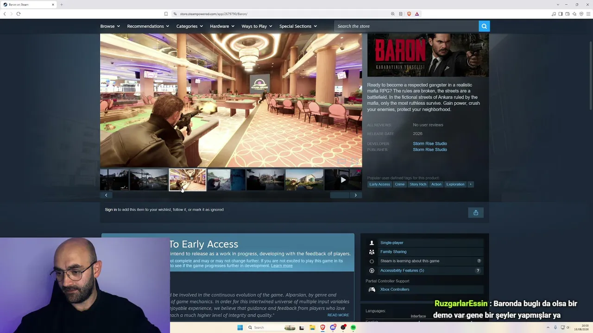The height and width of the screenshot is (333, 593).
Task: Open the Brave Wallet icon
Action: pyautogui.click(x=568, y=14)
